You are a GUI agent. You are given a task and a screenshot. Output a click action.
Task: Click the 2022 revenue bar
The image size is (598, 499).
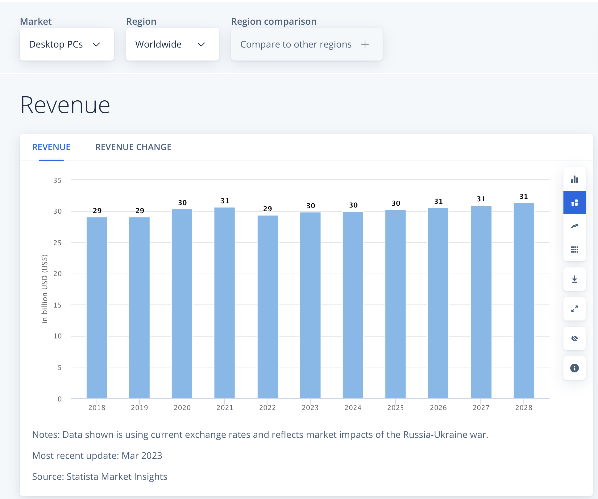268,307
